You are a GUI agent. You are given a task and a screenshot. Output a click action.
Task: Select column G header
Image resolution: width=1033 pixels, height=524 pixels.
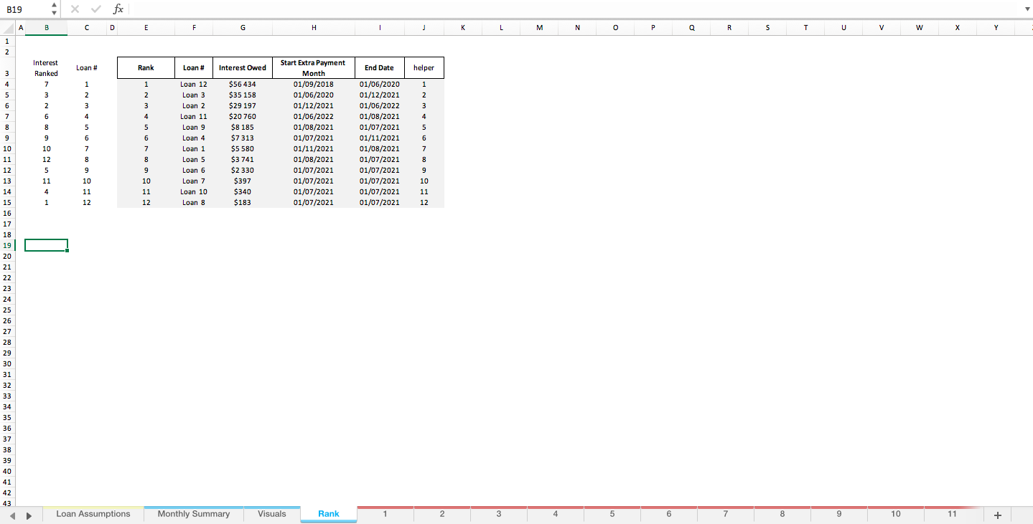click(x=242, y=27)
